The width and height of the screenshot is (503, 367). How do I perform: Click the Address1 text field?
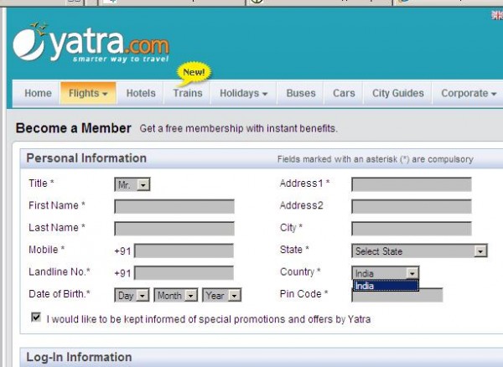[411, 184]
